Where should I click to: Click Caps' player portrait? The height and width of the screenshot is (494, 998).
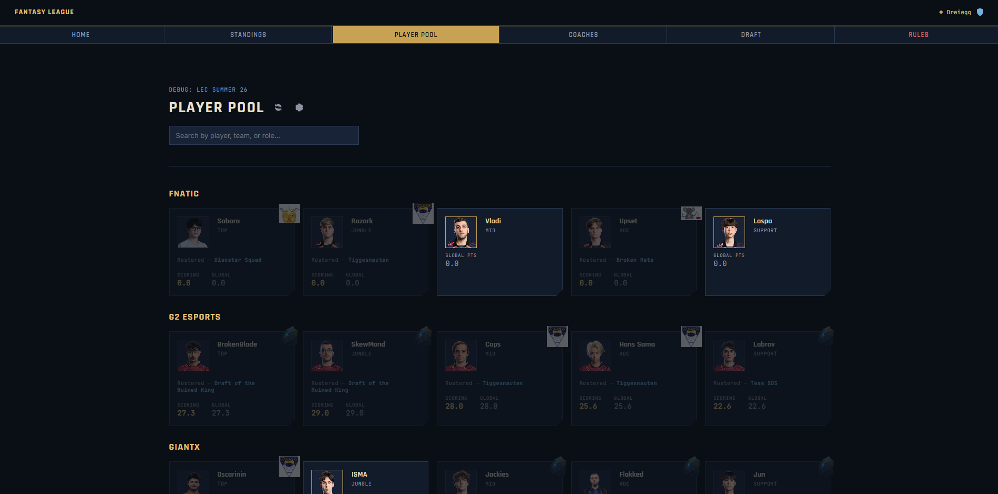[x=461, y=355]
